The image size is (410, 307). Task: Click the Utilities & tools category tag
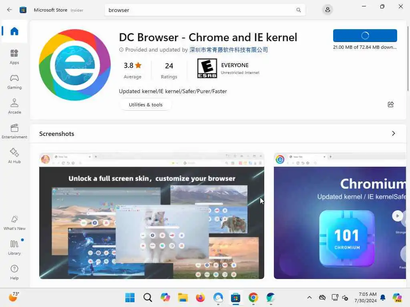click(x=145, y=105)
